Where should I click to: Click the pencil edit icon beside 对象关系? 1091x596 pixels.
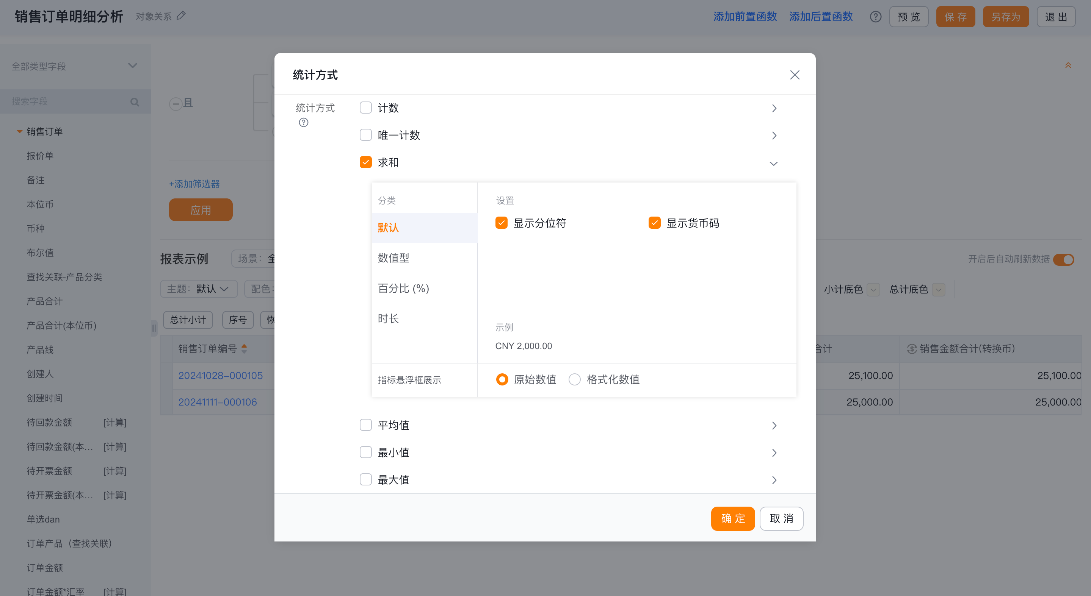point(181,16)
